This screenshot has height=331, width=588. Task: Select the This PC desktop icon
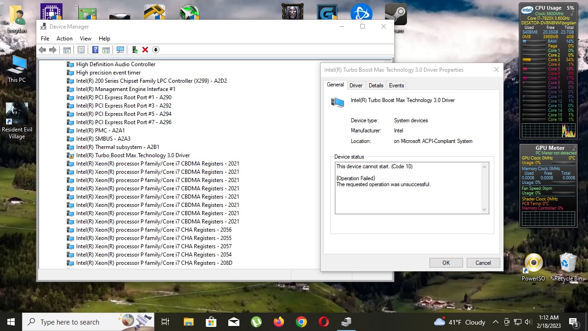(x=17, y=69)
